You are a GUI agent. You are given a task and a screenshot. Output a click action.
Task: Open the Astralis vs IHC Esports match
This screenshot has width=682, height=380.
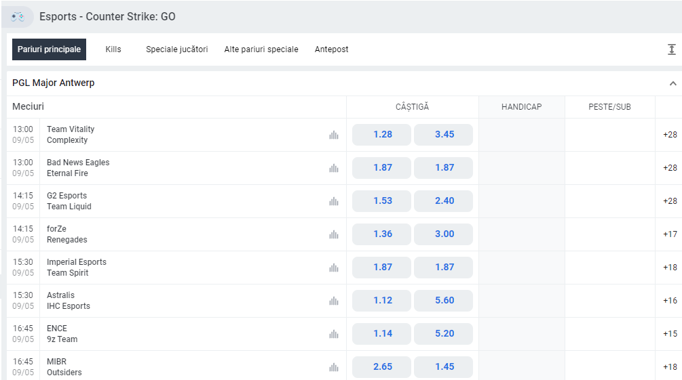tap(69, 301)
